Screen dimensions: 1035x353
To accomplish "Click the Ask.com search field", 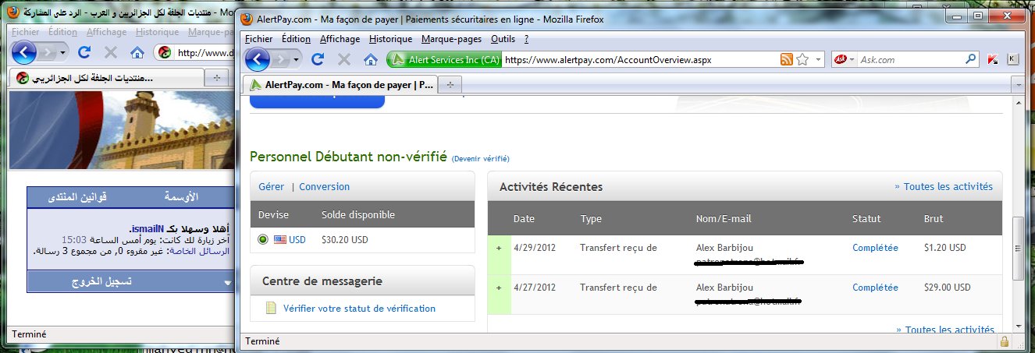I will click(x=911, y=59).
